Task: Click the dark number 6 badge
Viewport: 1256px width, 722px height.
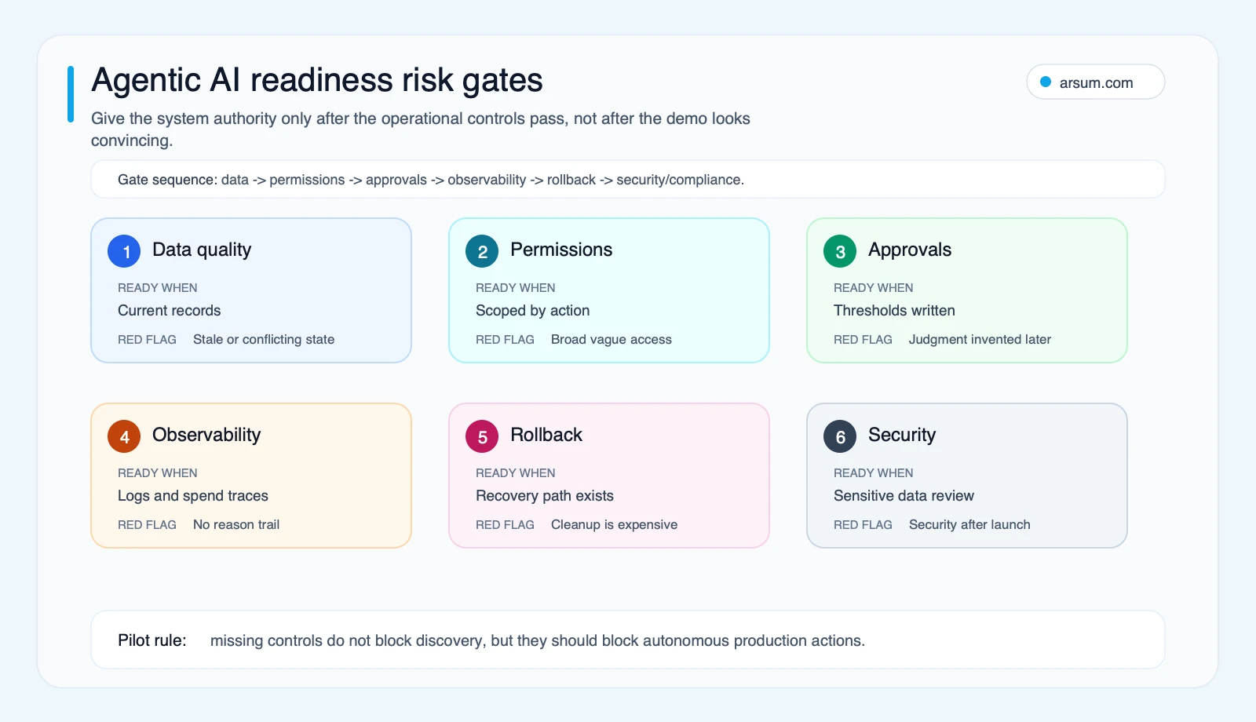Action: (x=840, y=436)
